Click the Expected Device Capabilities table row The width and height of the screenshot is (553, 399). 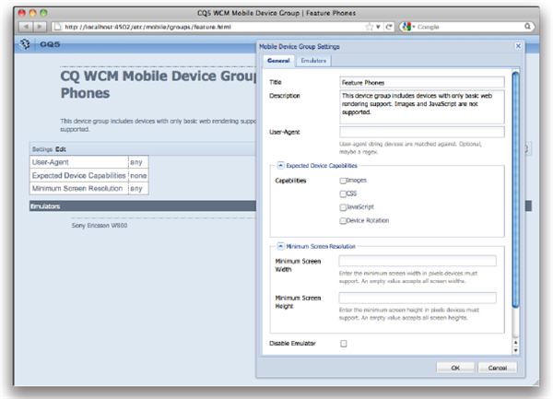[89, 175]
